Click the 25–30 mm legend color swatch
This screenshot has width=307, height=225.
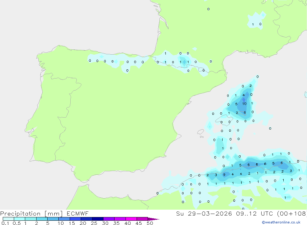[x=98, y=219]
